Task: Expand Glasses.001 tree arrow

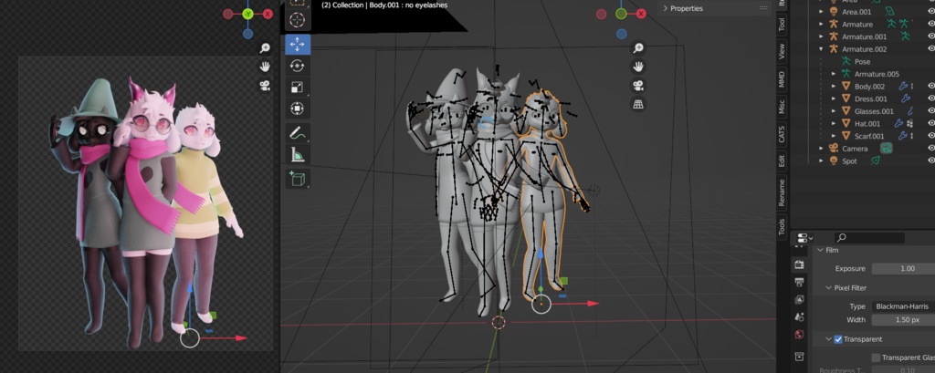Action: pos(834,111)
